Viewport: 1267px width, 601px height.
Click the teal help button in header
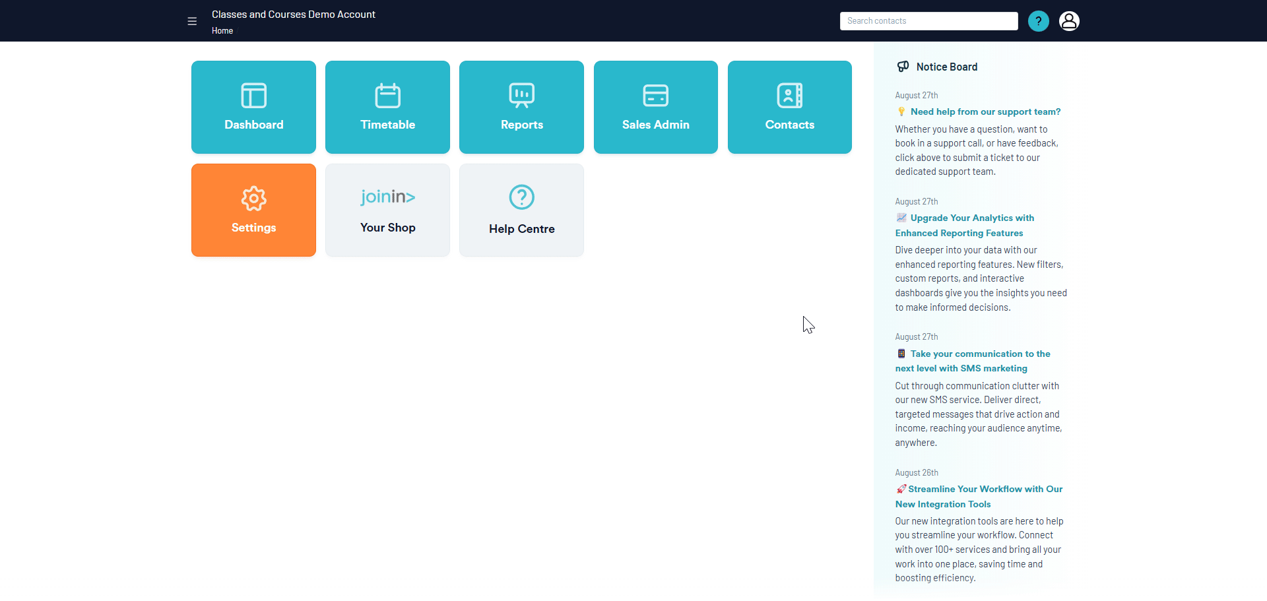coord(1038,21)
